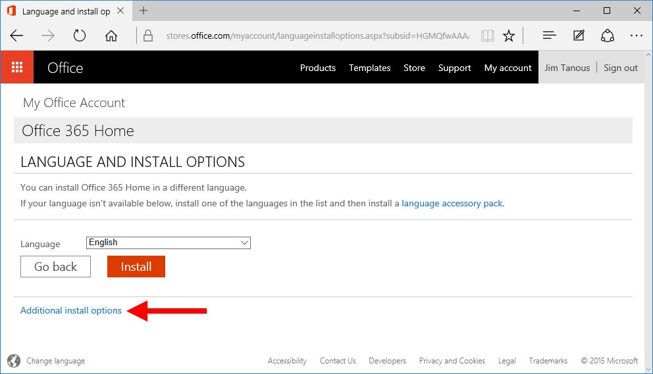Click the address bar URL field
Screen dimensions: 653x374
317,35
